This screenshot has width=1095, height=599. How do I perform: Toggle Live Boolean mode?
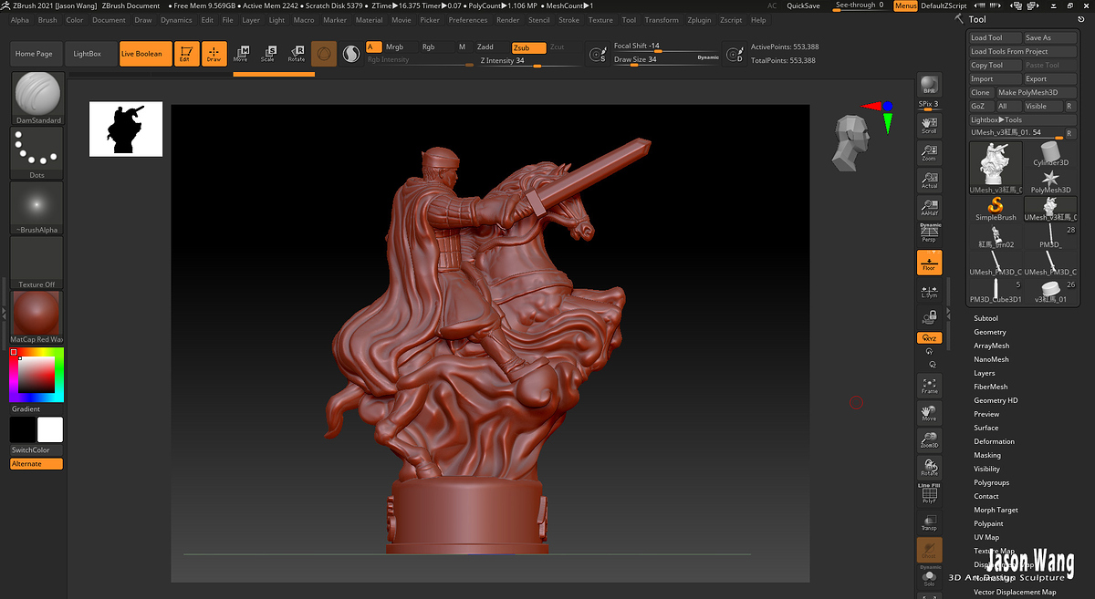tap(145, 54)
